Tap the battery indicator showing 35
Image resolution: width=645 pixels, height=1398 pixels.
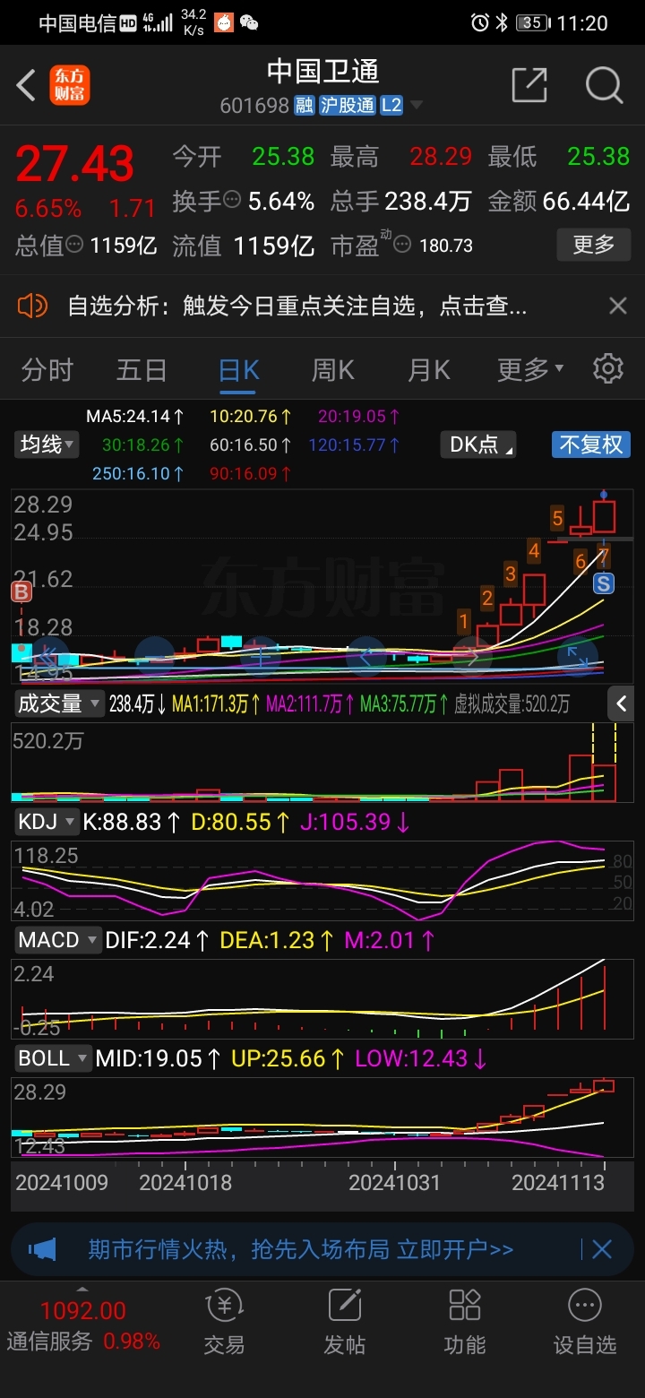coord(532,22)
